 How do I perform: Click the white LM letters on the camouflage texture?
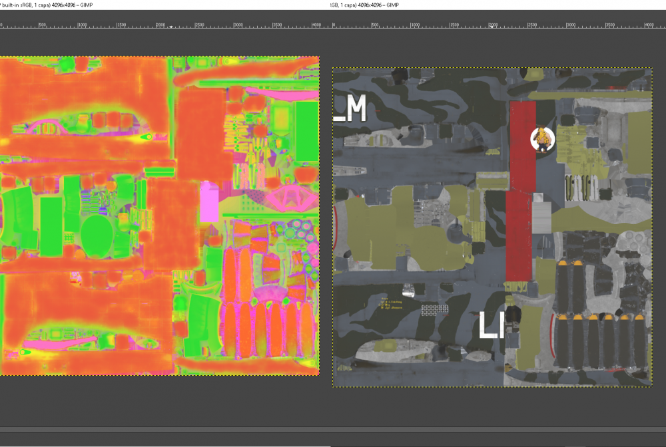[351, 110]
